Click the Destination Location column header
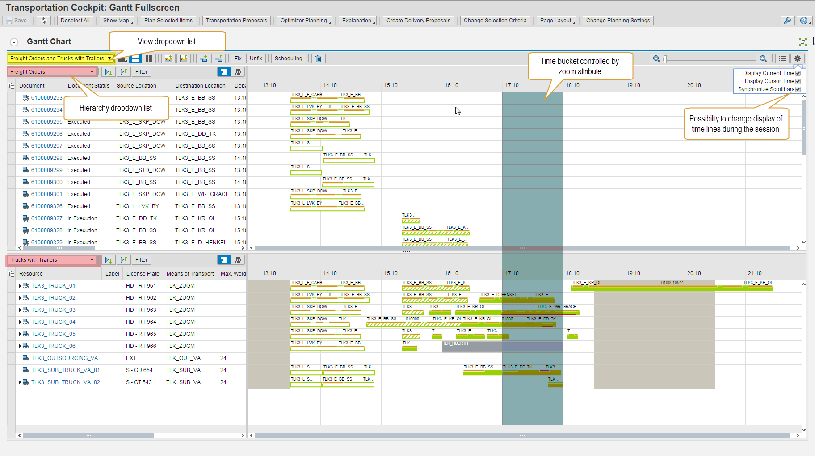The width and height of the screenshot is (815, 456). pyautogui.click(x=200, y=86)
